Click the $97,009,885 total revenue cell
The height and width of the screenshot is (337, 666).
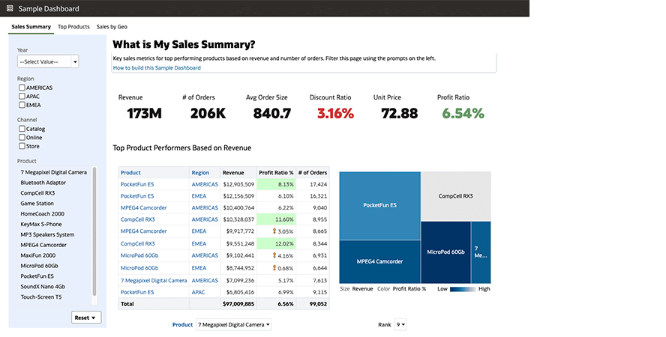pyautogui.click(x=238, y=304)
